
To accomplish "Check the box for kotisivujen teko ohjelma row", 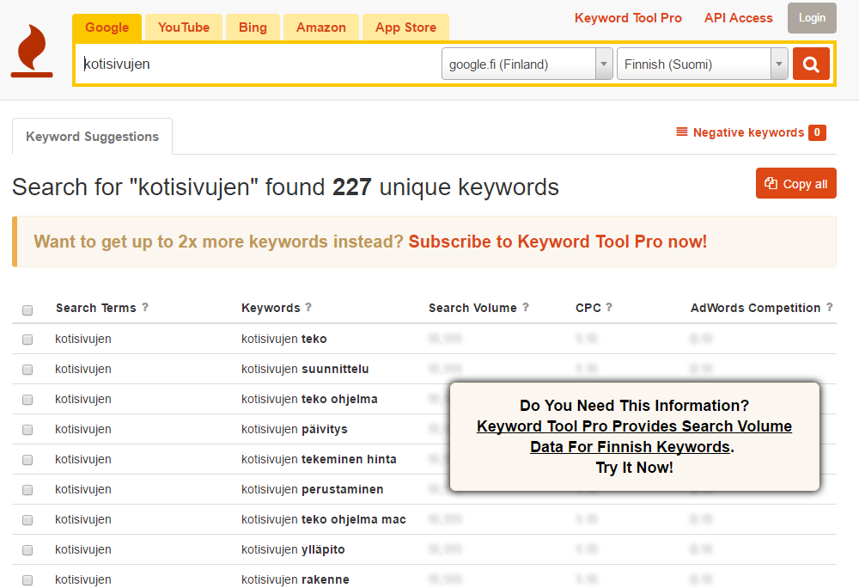I will tap(27, 400).
